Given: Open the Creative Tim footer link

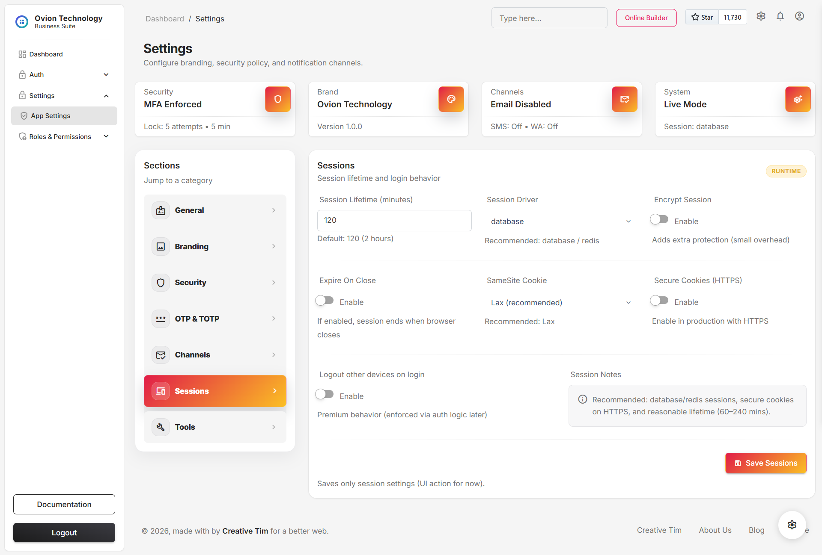Looking at the screenshot, I should (659, 530).
